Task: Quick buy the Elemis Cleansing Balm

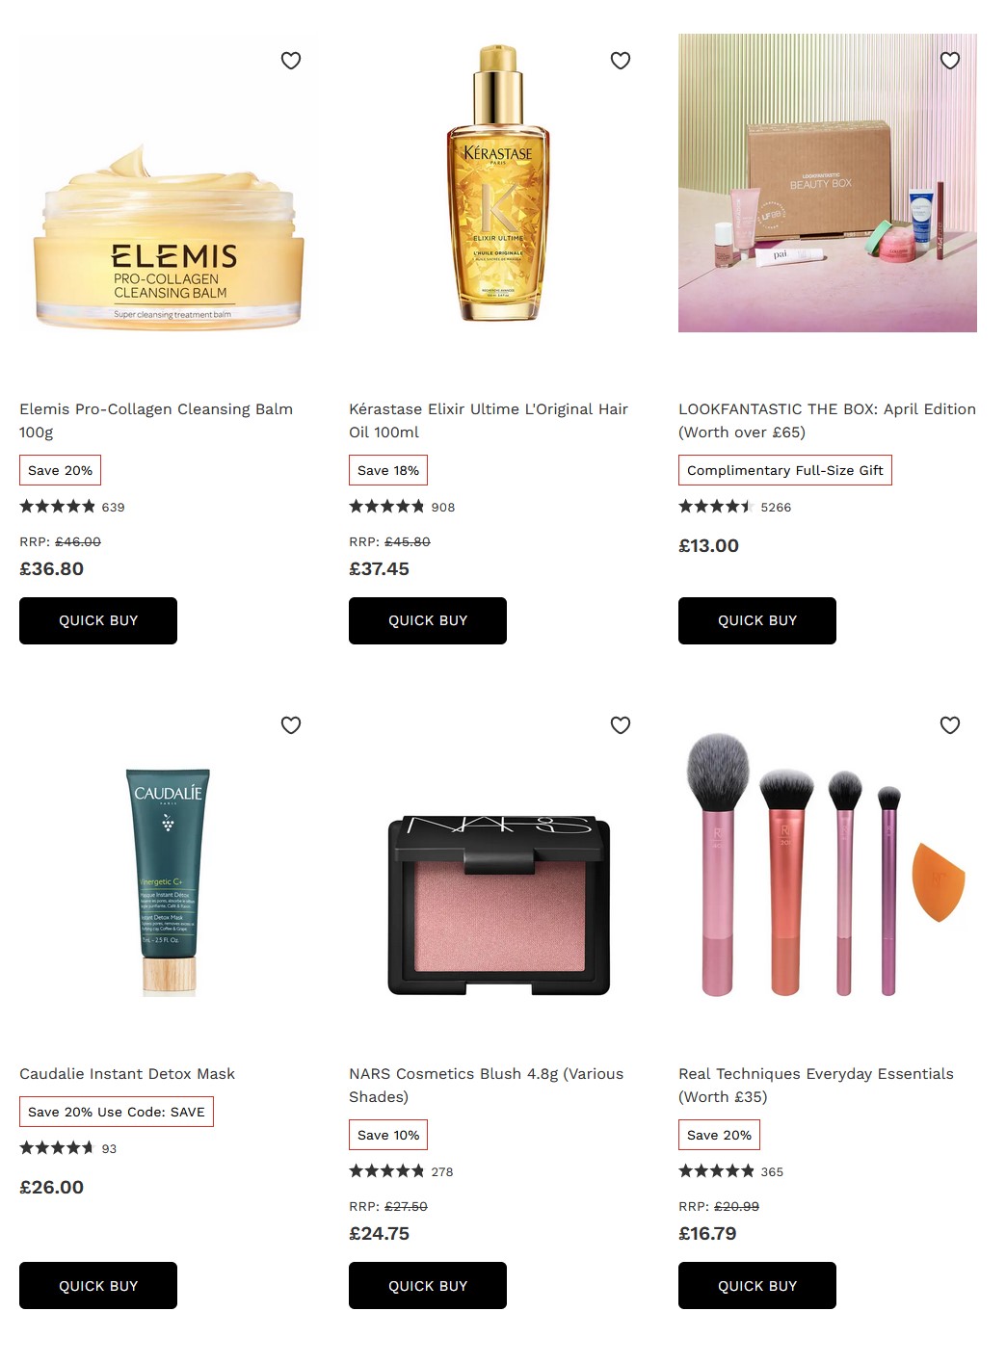Action: (98, 620)
